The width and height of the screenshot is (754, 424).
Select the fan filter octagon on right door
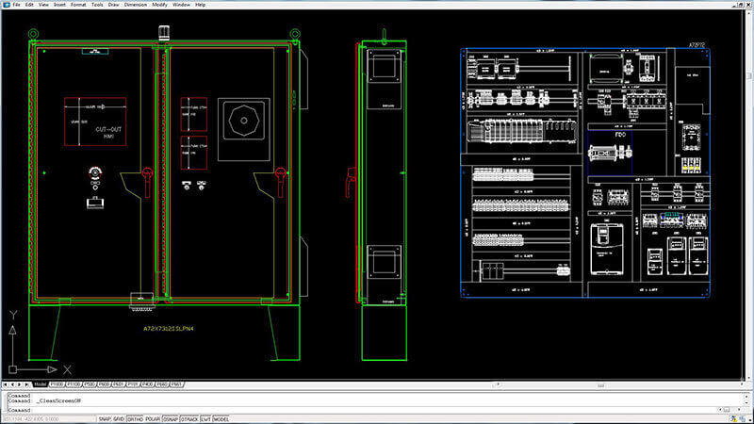tap(244, 121)
